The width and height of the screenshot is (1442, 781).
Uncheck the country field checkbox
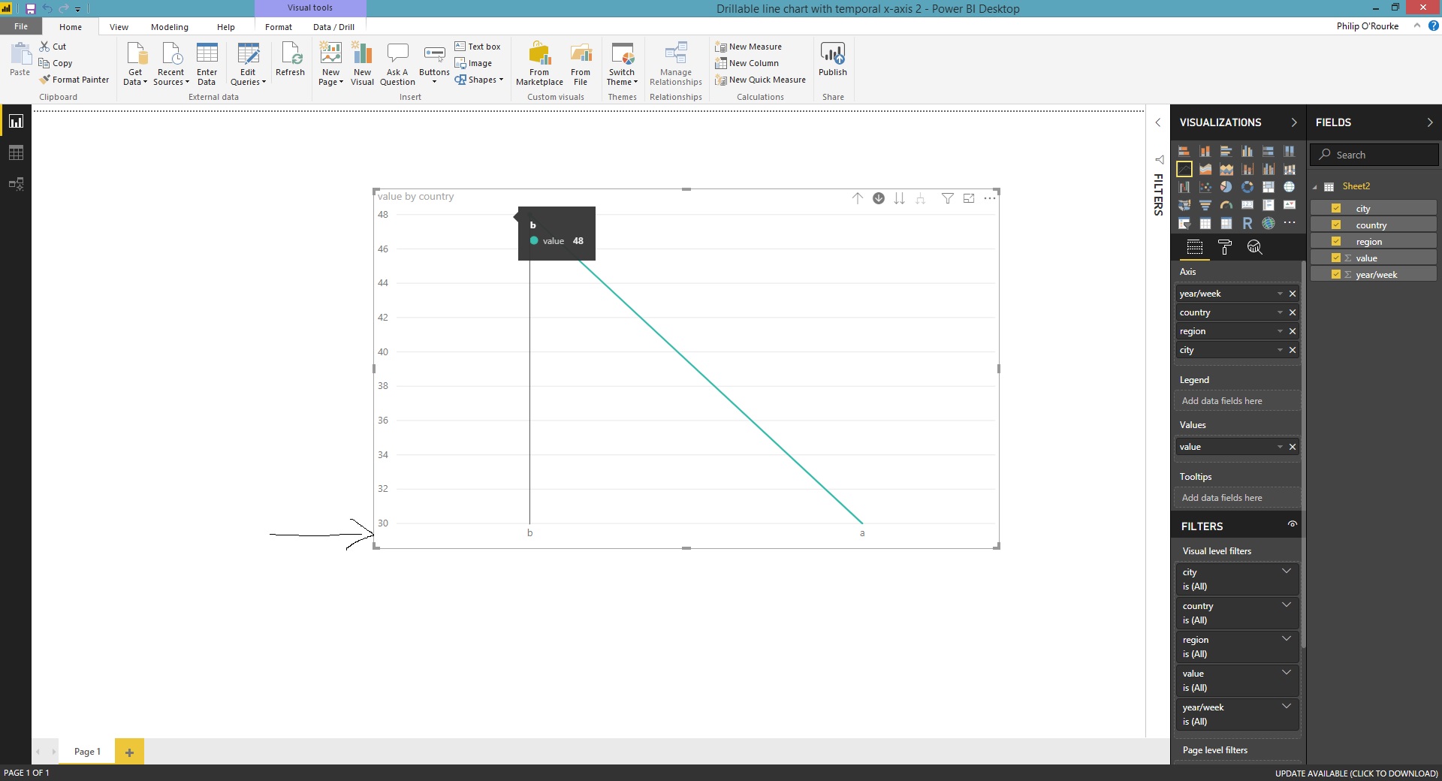click(x=1336, y=225)
